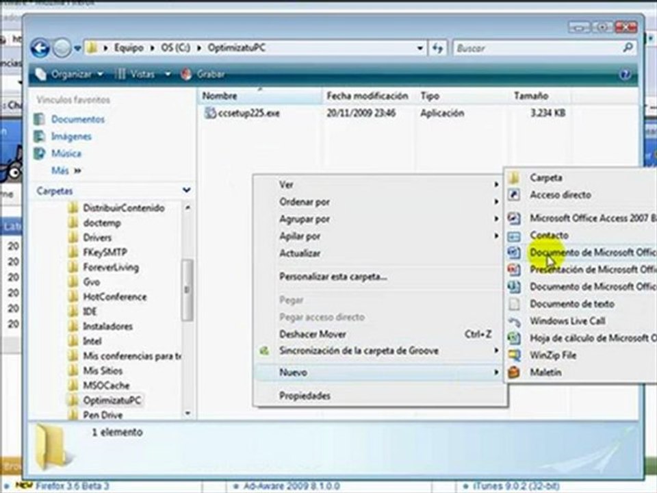Select the MSOCache folder in tree

[x=106, y=385]
